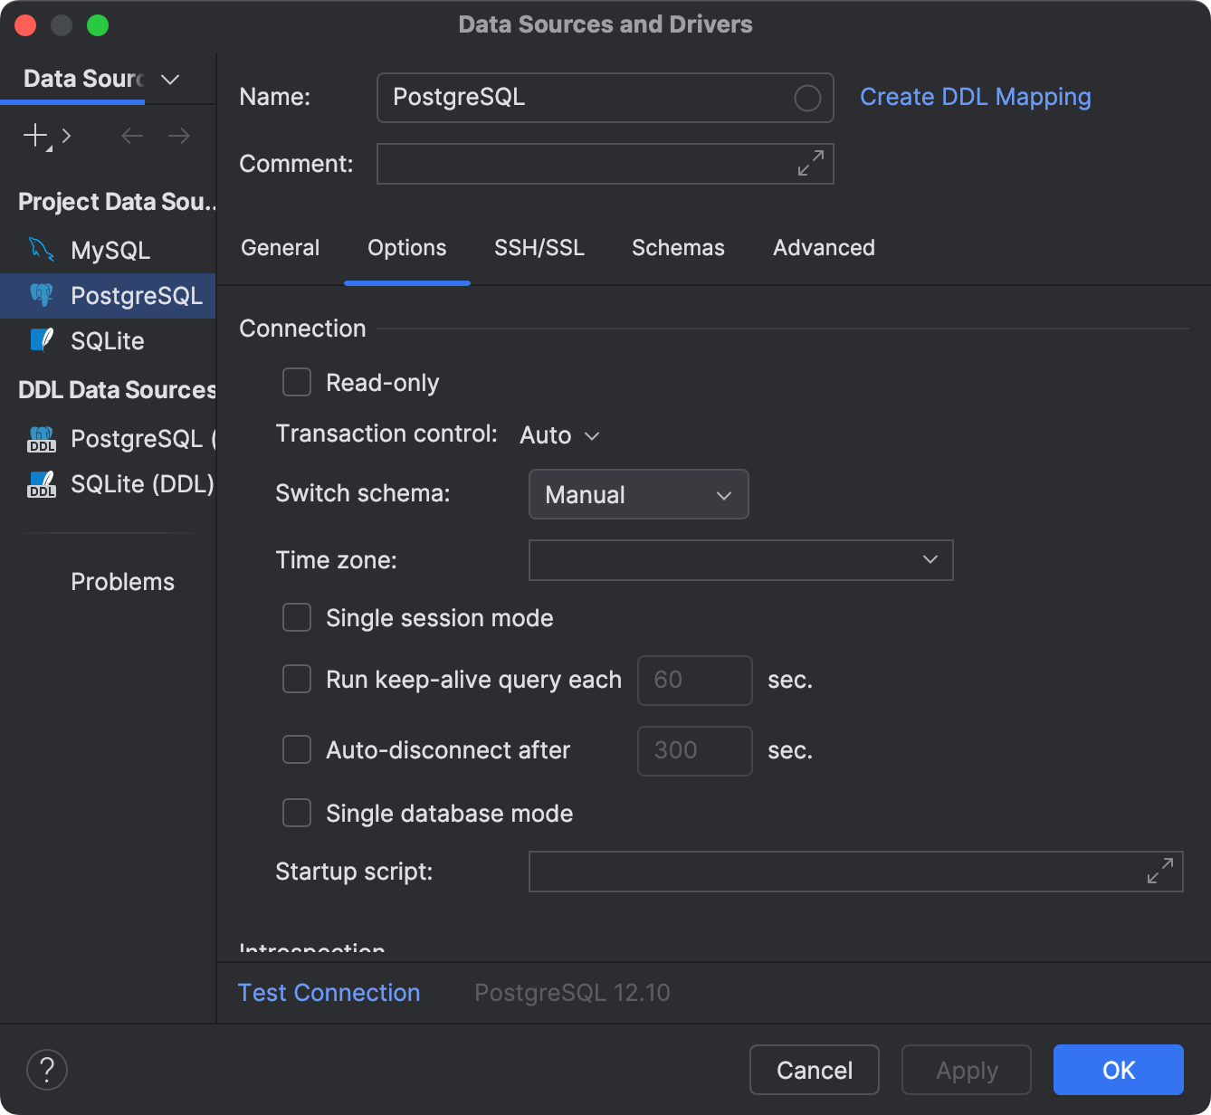Open the Switch schema dropdown
The image size is (1211, 1115).
point(638,494)
